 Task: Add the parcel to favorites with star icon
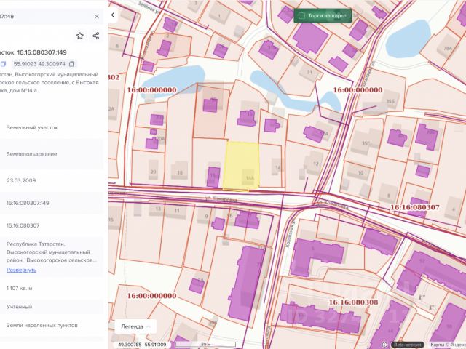click(x=80, y=35)
